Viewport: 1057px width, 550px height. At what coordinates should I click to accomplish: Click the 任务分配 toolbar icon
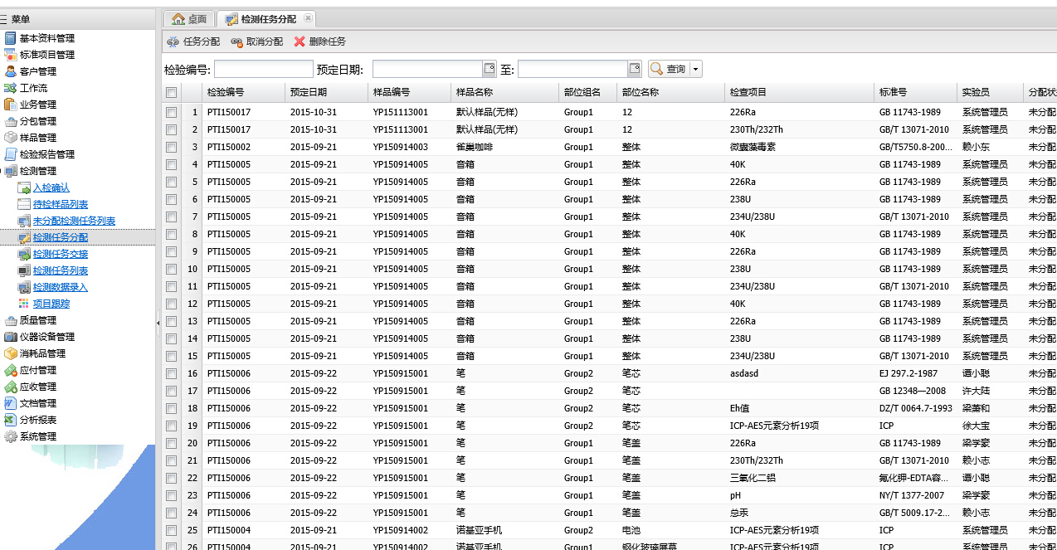[x=173, y=41]
